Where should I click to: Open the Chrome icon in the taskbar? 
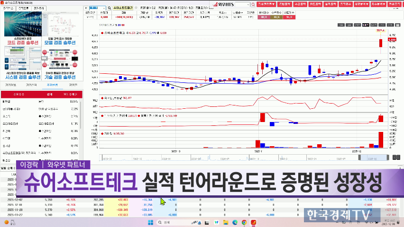(x=244, y=222)
